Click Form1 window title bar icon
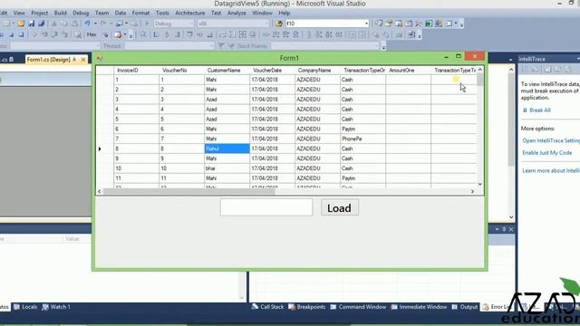580x326 pixels. [100, 58]
